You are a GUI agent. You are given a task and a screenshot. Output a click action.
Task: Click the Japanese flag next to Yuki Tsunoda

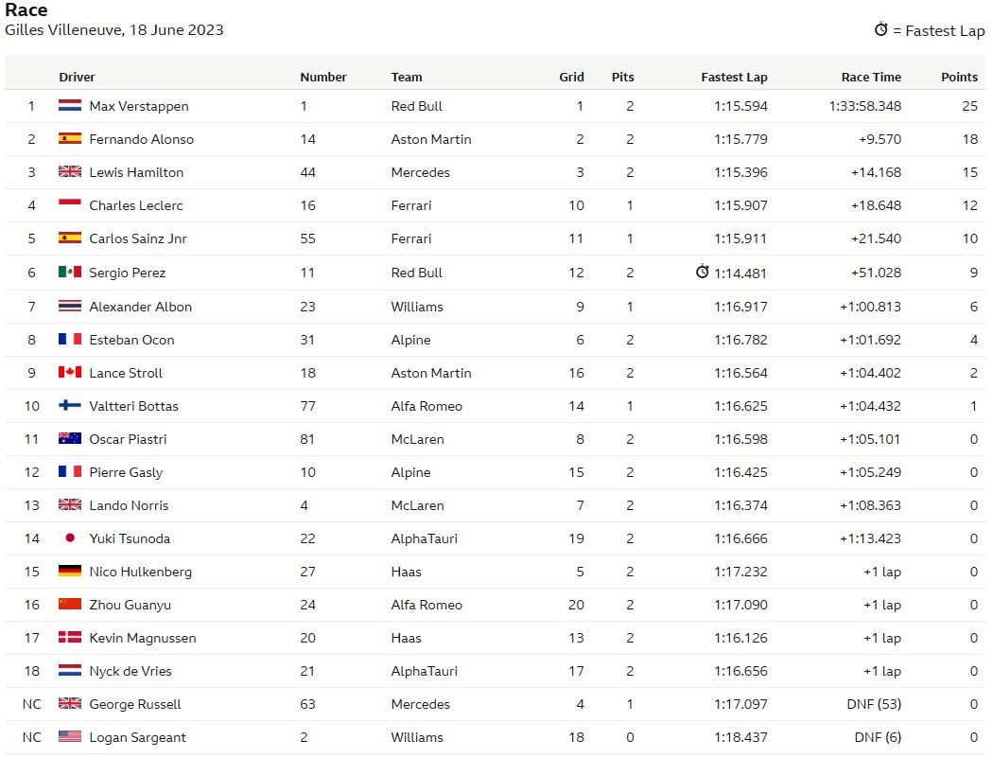point(70,538)
